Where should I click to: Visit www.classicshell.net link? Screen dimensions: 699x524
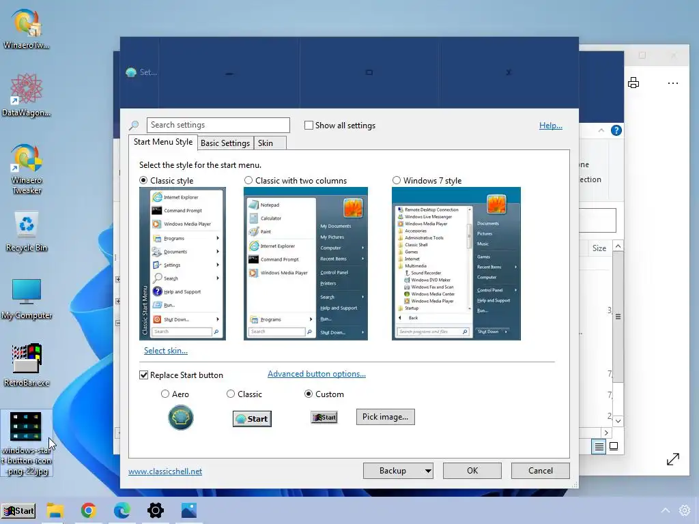(165, 471)
